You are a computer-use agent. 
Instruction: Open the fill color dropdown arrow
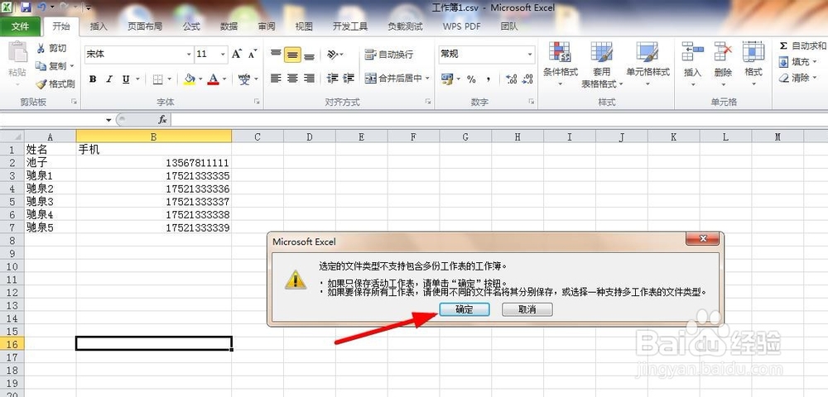click(200, 79)
